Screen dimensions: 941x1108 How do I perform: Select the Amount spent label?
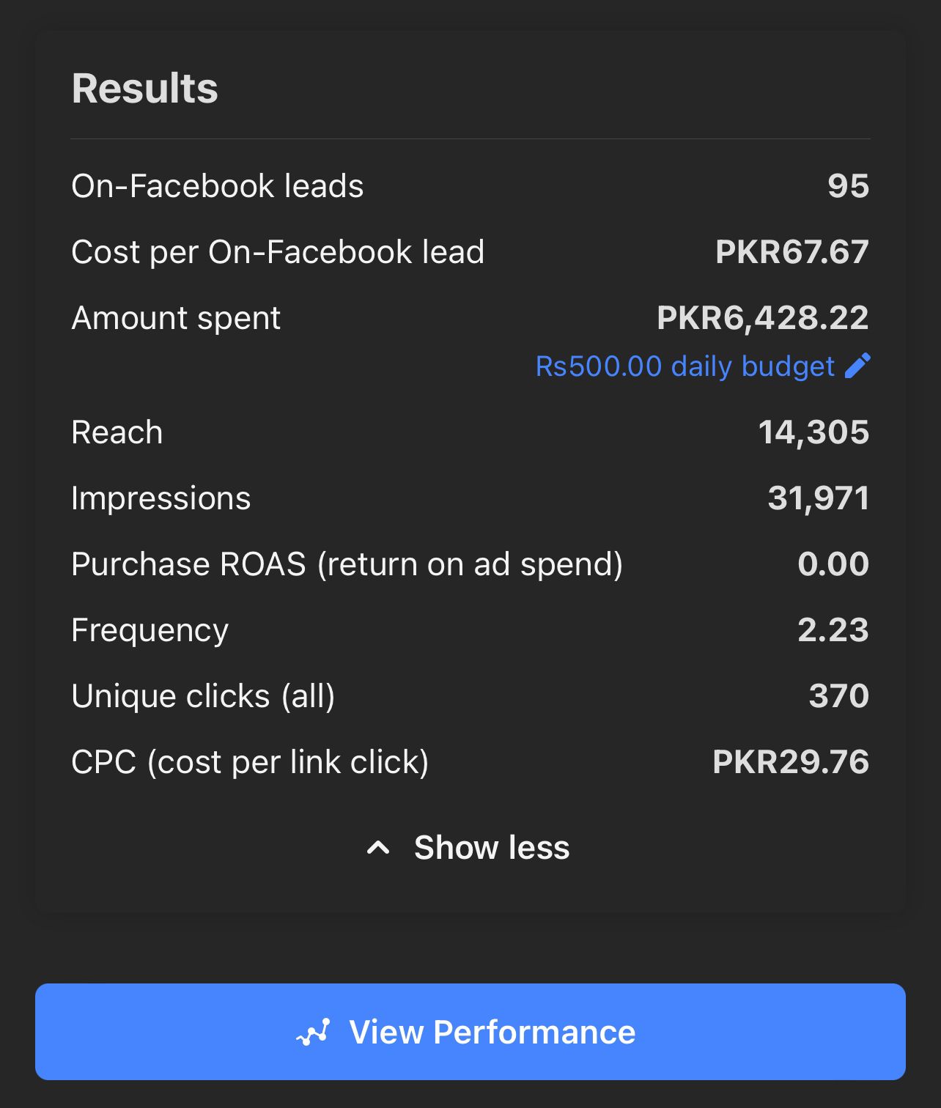click(176, 318)
